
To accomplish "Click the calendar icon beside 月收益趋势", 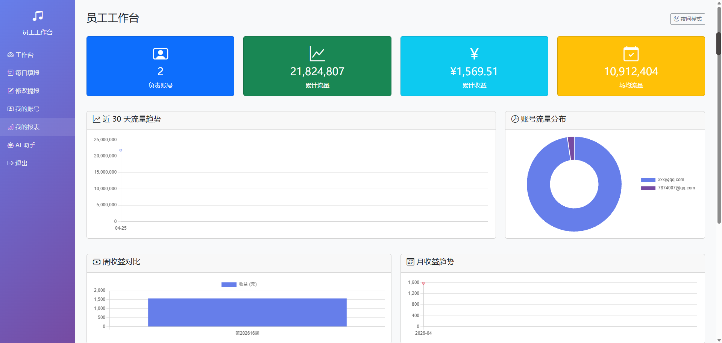I will tap(410, 262).
